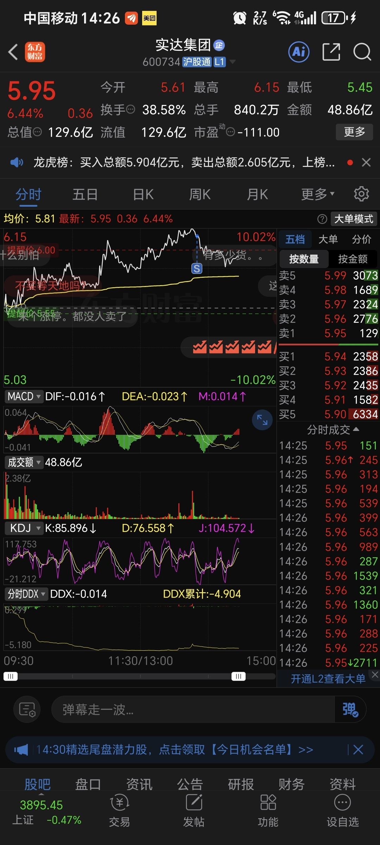This screenshot has width=380, height=845.
Task: Tap the info icon next to 市盈
Action: coord(230,132)
